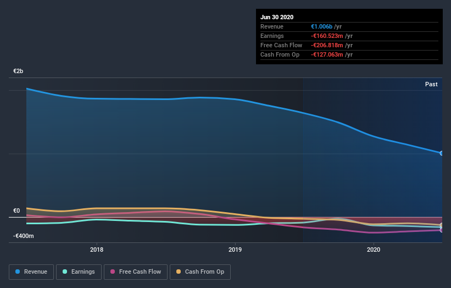451x288 pixels.
Task: Click the Cash From Op tooltip label
Action: click(x=280, y=54)
